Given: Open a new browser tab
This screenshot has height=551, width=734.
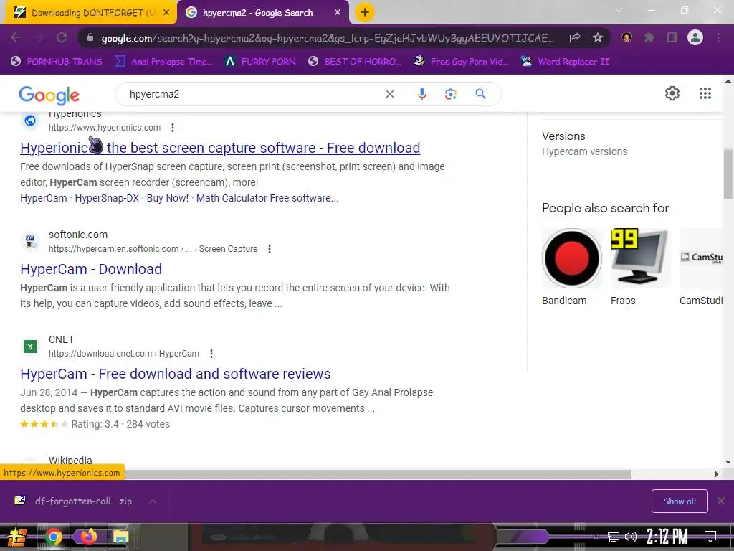Looking at the screenshot, I should [365, 13].
